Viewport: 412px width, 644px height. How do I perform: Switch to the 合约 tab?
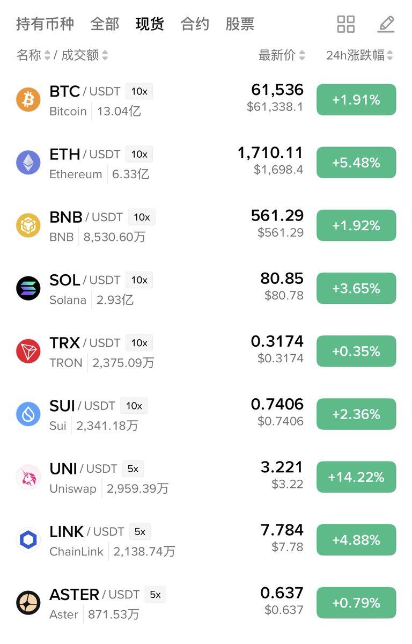click(x=195, y=24)
